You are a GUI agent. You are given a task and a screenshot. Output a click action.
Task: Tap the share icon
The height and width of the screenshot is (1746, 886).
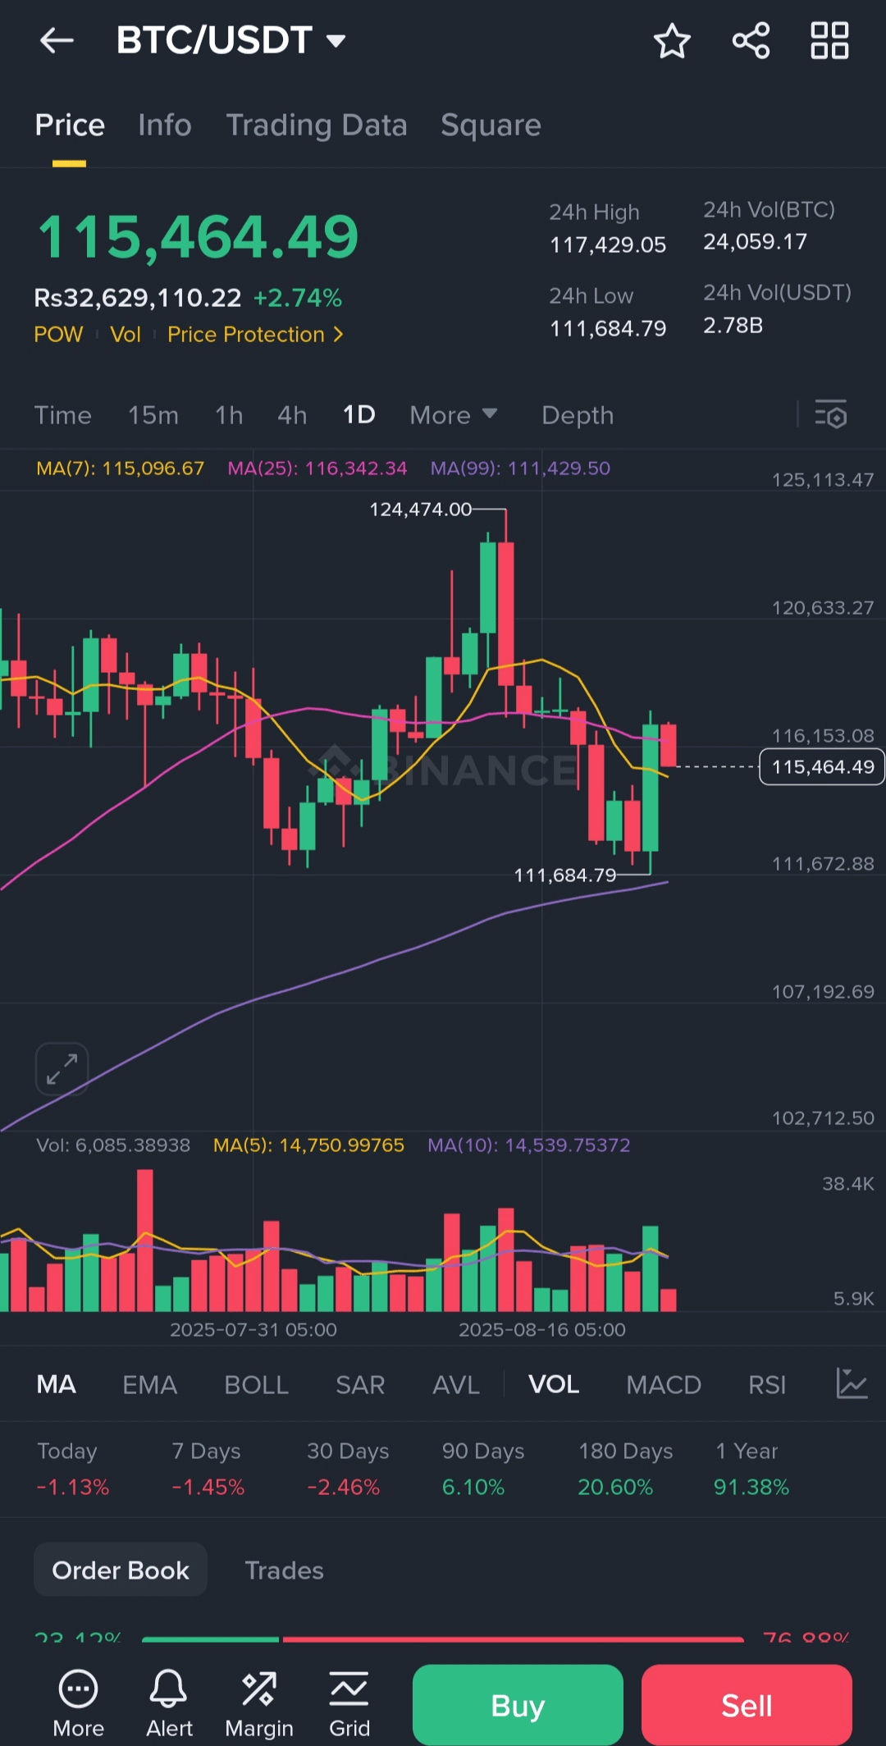(751, 40)
